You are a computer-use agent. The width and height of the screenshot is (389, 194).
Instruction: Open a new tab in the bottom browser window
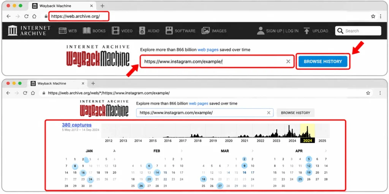(x=93, y=83)
